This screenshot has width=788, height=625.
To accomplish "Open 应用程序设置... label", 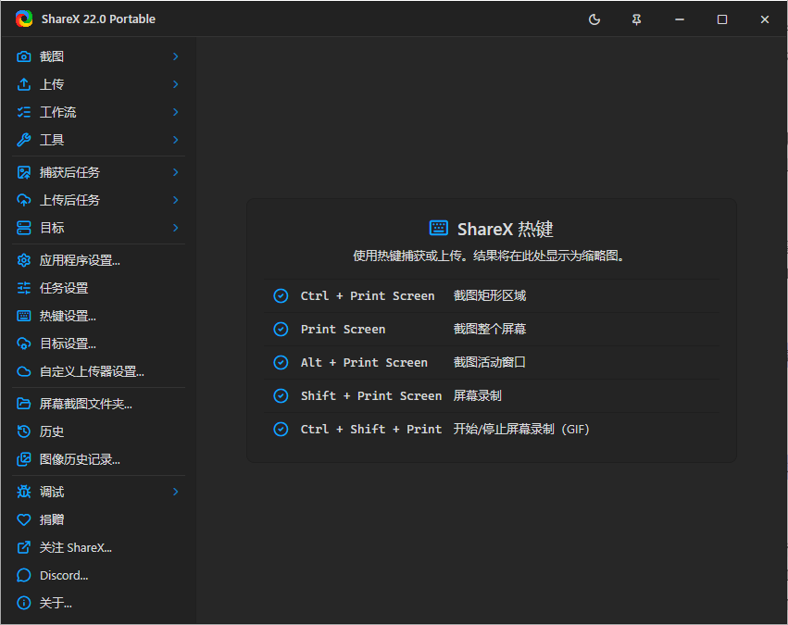I will pos(80,260).
